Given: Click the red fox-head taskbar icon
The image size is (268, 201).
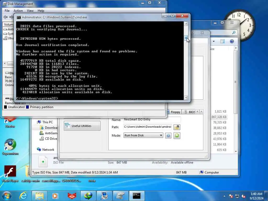Looking at the screenshot, I should pos(72,196).
